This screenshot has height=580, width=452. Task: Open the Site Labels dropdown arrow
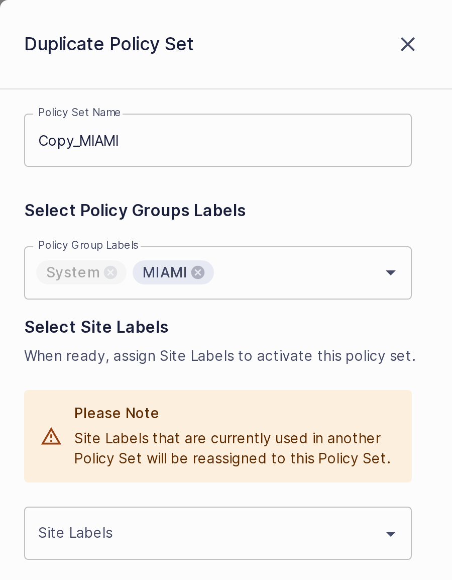point(391,533)
